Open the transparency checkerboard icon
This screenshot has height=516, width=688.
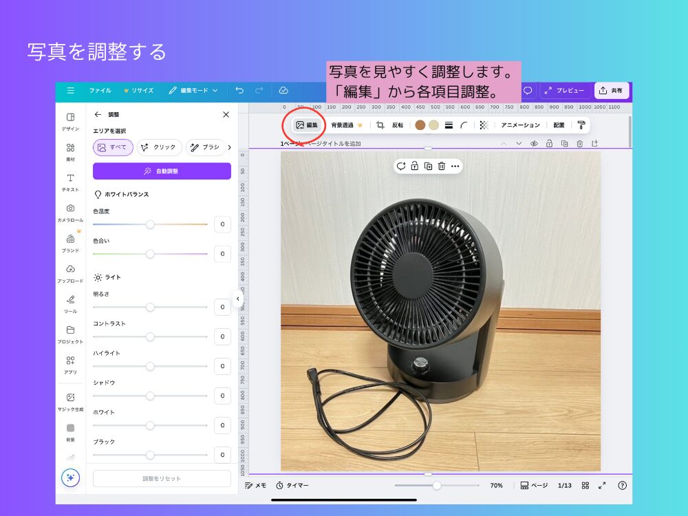point(484,125)
